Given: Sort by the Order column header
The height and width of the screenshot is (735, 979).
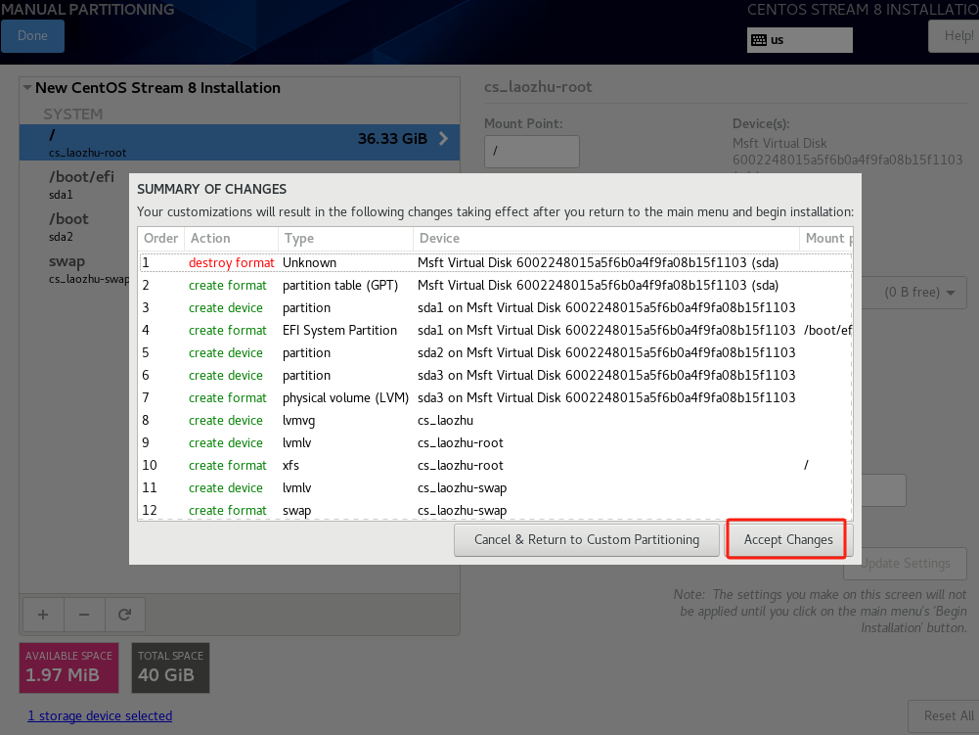Looking at the screenshot, I should pos(161,238).
